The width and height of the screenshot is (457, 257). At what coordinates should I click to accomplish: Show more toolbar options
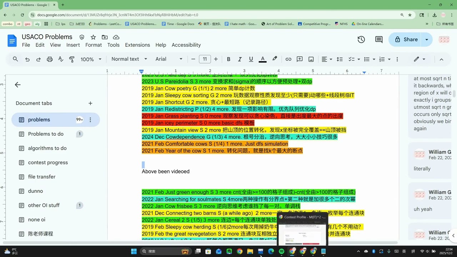tap(397, 59)
